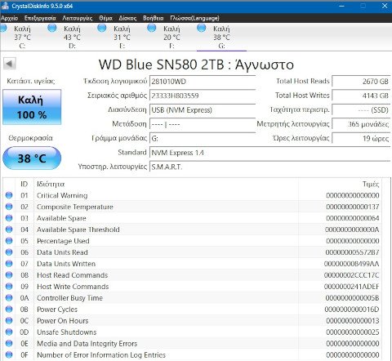Click the status dot for Available Spare row 03
The width and height of the screenshot is (392, 361).
9,218
